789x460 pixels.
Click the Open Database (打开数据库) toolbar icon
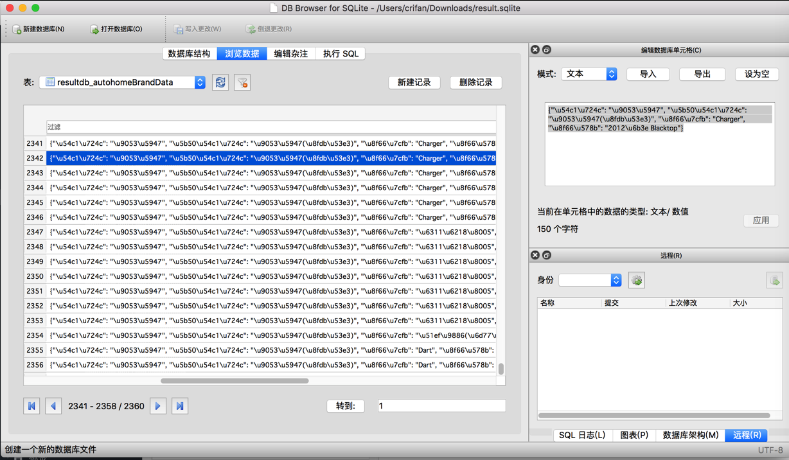94,29
